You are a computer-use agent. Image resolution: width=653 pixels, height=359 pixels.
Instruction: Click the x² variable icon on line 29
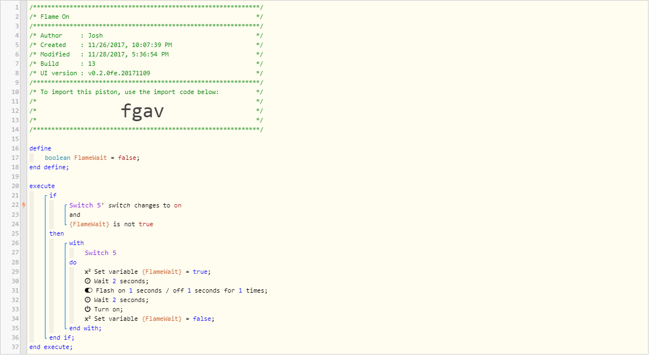(x=88, y=272)
